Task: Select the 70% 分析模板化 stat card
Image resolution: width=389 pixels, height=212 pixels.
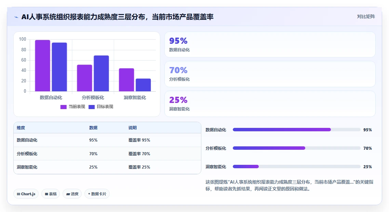Action: [x=270, y=74]
